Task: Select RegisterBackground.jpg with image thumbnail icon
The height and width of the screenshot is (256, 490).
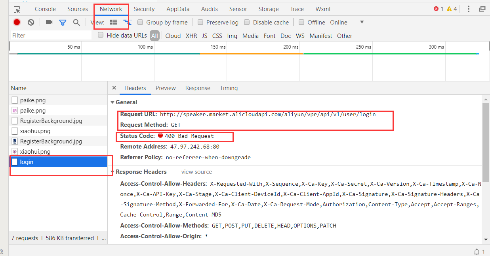Action: (58, 141)
